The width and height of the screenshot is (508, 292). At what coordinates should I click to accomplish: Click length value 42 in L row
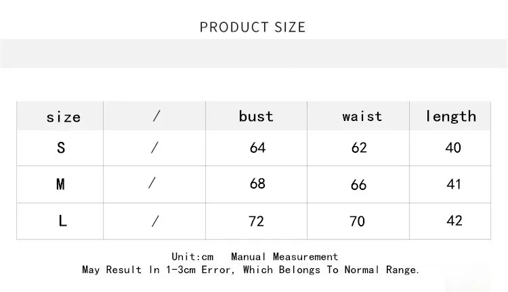point(454,220)
